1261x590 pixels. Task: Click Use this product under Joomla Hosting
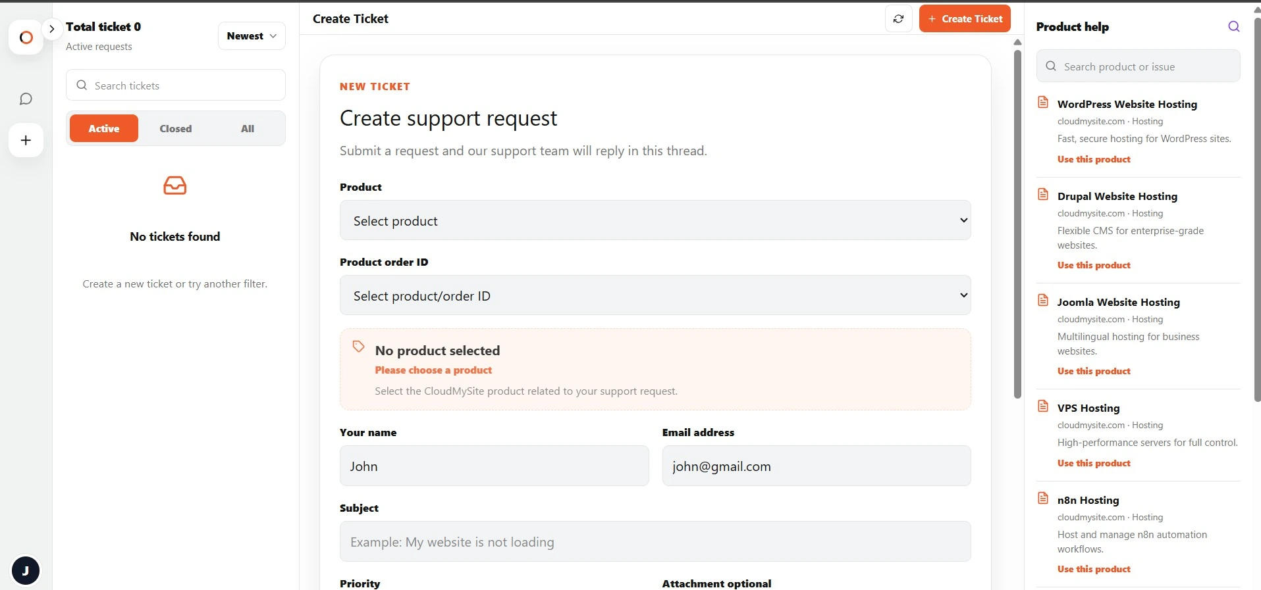tap(1094, 371)
